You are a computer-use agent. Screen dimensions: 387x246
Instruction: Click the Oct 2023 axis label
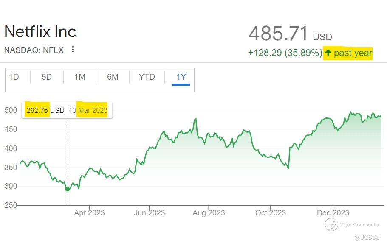pos(271,213)
